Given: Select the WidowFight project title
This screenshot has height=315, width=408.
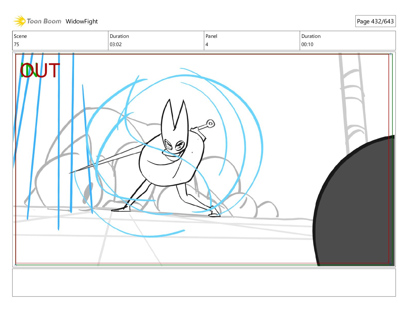Looking at the screenshot, I should point(82,21).
